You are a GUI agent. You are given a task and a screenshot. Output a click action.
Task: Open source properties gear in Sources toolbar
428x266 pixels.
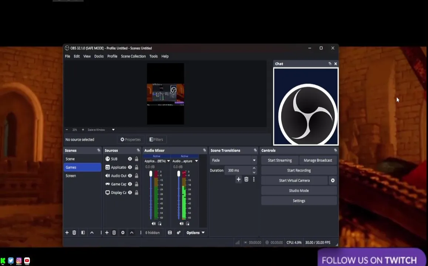click(123, 232)
